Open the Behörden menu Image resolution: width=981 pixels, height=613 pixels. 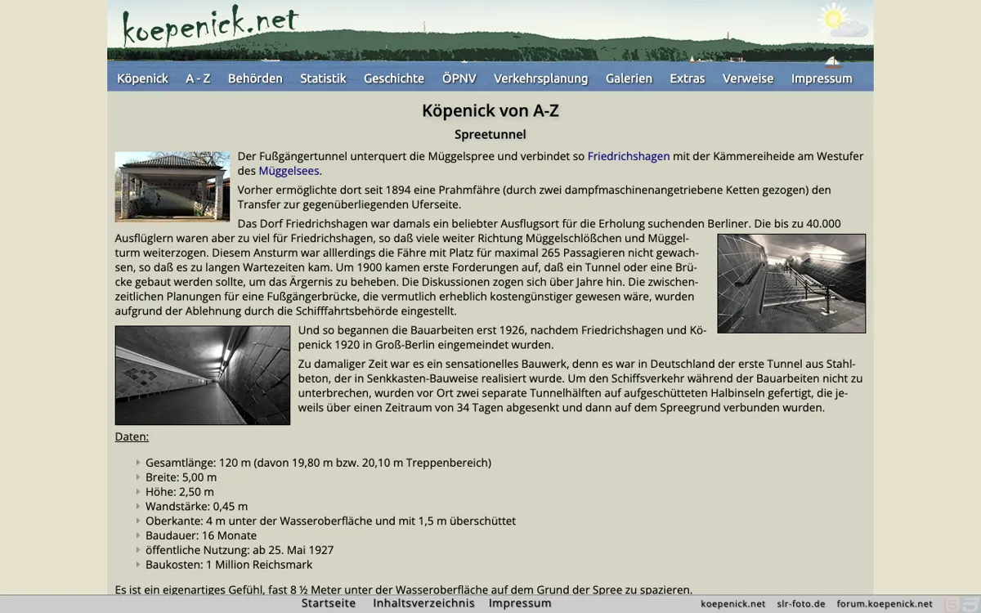click(x=255, y=78)
